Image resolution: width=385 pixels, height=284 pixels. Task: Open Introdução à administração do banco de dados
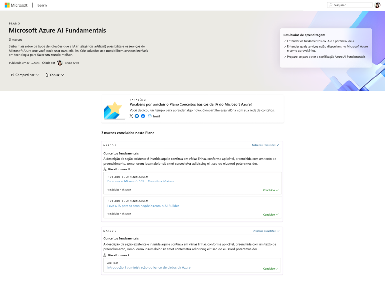(x=149, y=267)
